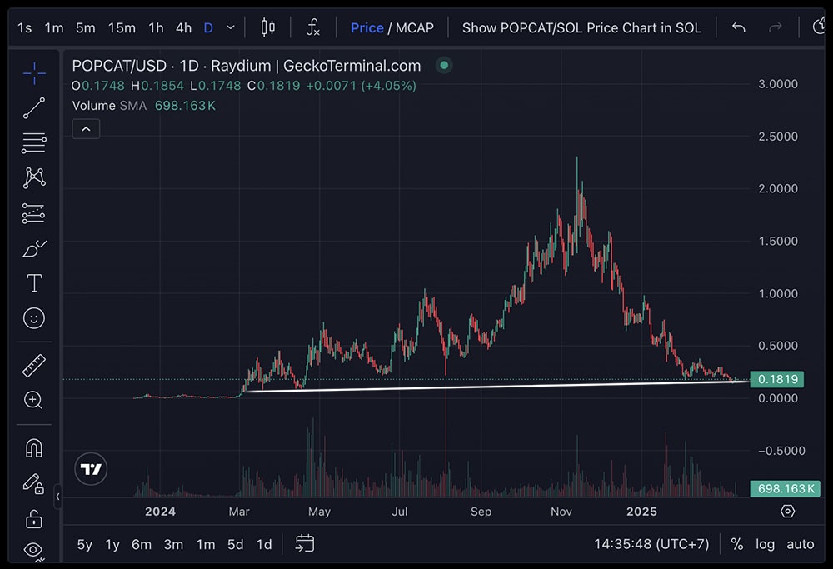Select the XABCD pattern tool
Image resolution: width=833 pixels, height=569 pixels.
click(x=34, y=178)
